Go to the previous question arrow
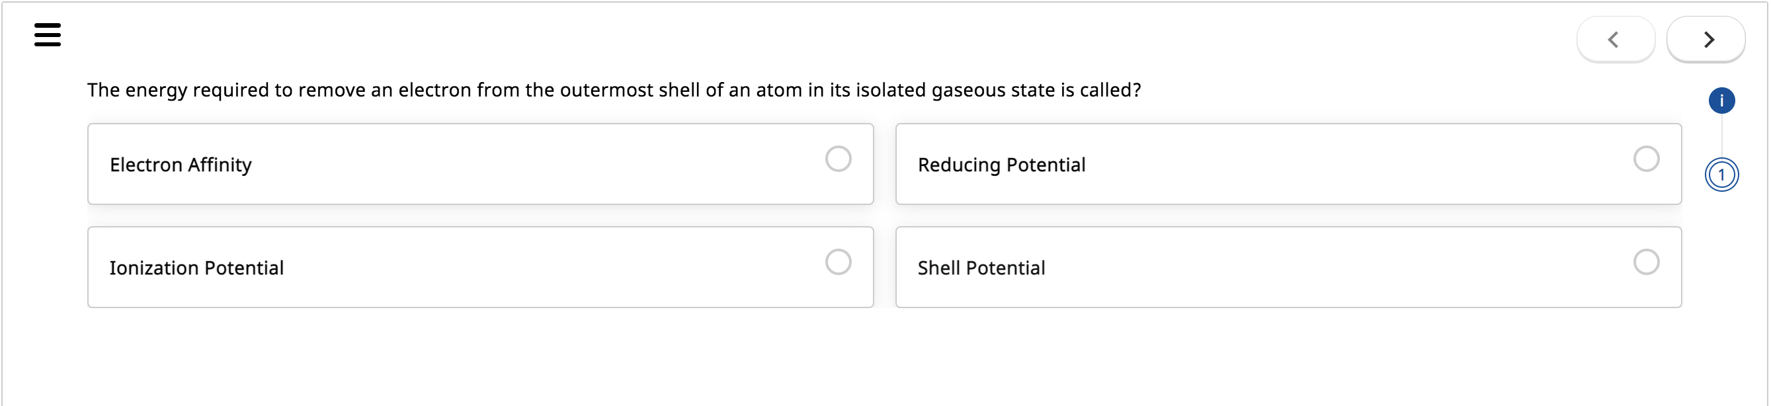Image resolution: width=1771 pixels, height=406 pixels. pyautogui.click(x=1615, y=40)
